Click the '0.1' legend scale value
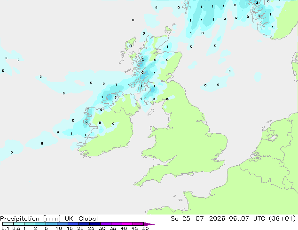298x230 pixels. point(5,228)
